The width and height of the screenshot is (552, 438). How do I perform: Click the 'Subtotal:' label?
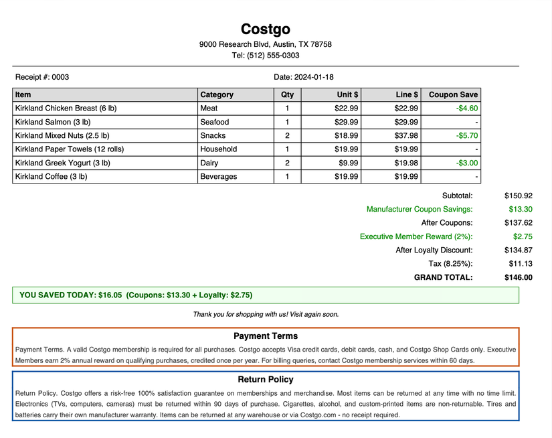click(x=457, y=196)
